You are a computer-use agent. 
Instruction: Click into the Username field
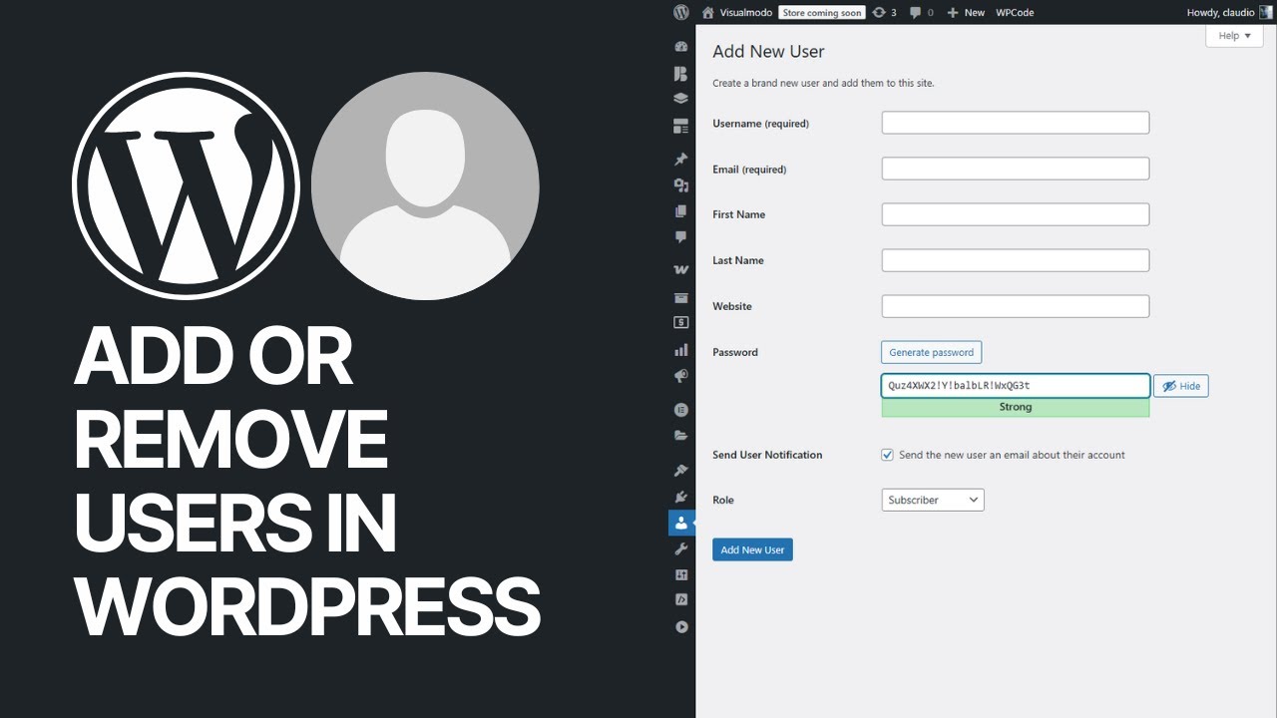[x=1016, y=123]
